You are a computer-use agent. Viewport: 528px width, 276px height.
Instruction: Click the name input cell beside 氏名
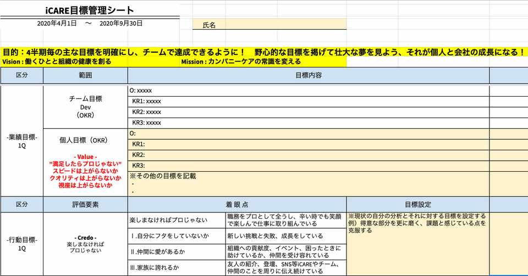coord(286,24)
